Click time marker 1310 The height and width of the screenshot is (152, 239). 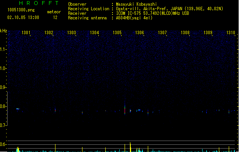(x=231, y=33)
